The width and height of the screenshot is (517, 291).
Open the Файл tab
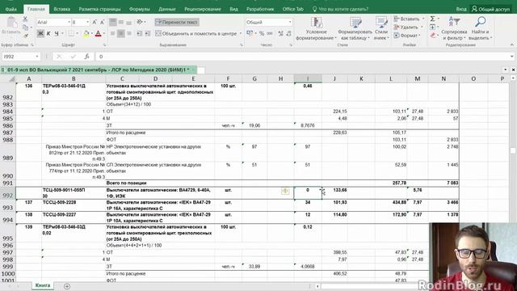(x=11, y=9)
